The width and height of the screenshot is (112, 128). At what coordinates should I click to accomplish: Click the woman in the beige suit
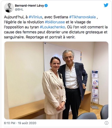54,88
